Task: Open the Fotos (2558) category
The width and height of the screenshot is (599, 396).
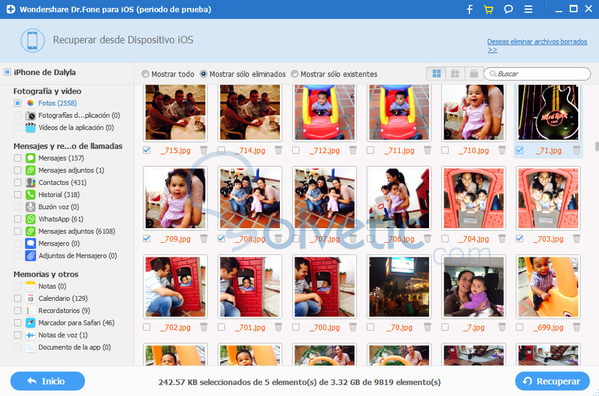Action: [57, 103]
